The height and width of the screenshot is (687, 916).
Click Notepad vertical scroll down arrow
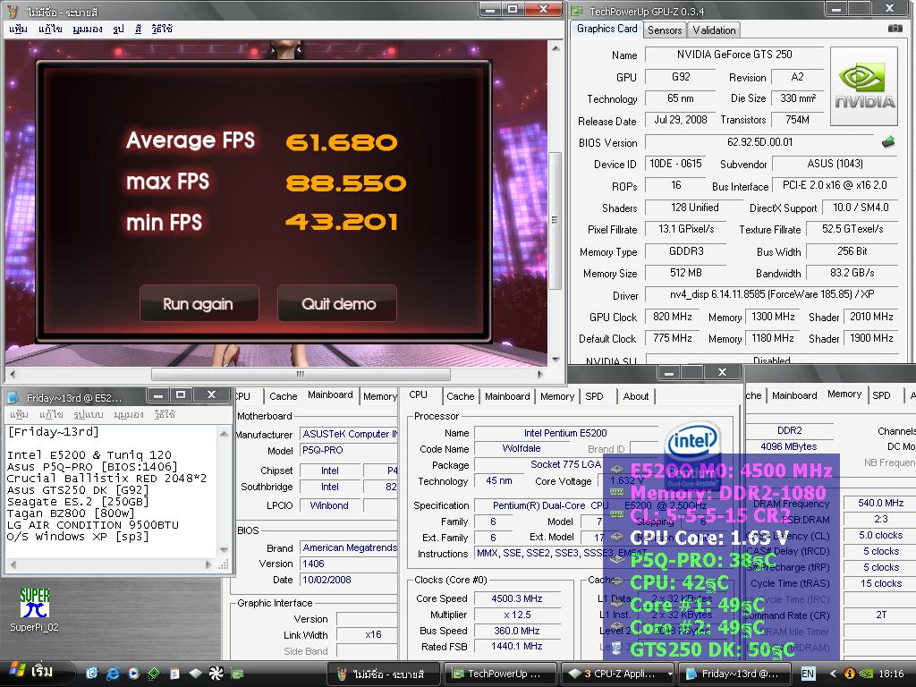pos(224,549)
